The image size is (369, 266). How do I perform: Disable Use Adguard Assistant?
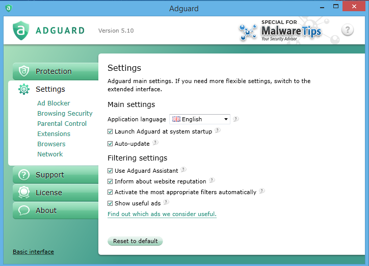tap(110, 171)
